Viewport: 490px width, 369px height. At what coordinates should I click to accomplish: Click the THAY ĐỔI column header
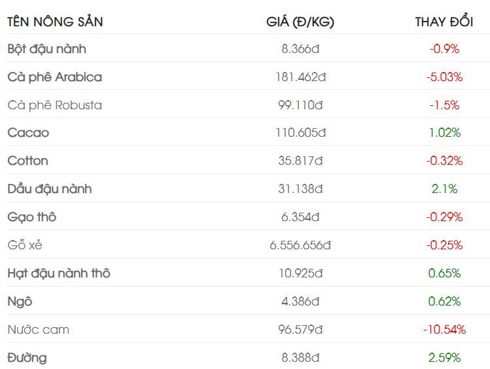pyautogui.click(x=444, y=22)
